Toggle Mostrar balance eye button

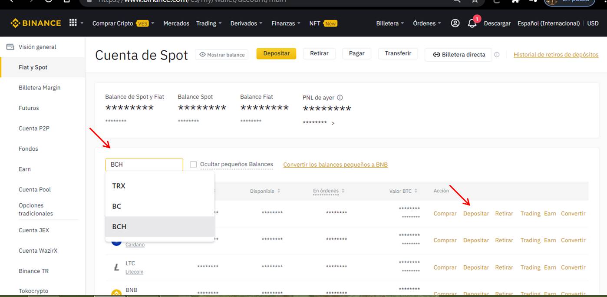222,55
